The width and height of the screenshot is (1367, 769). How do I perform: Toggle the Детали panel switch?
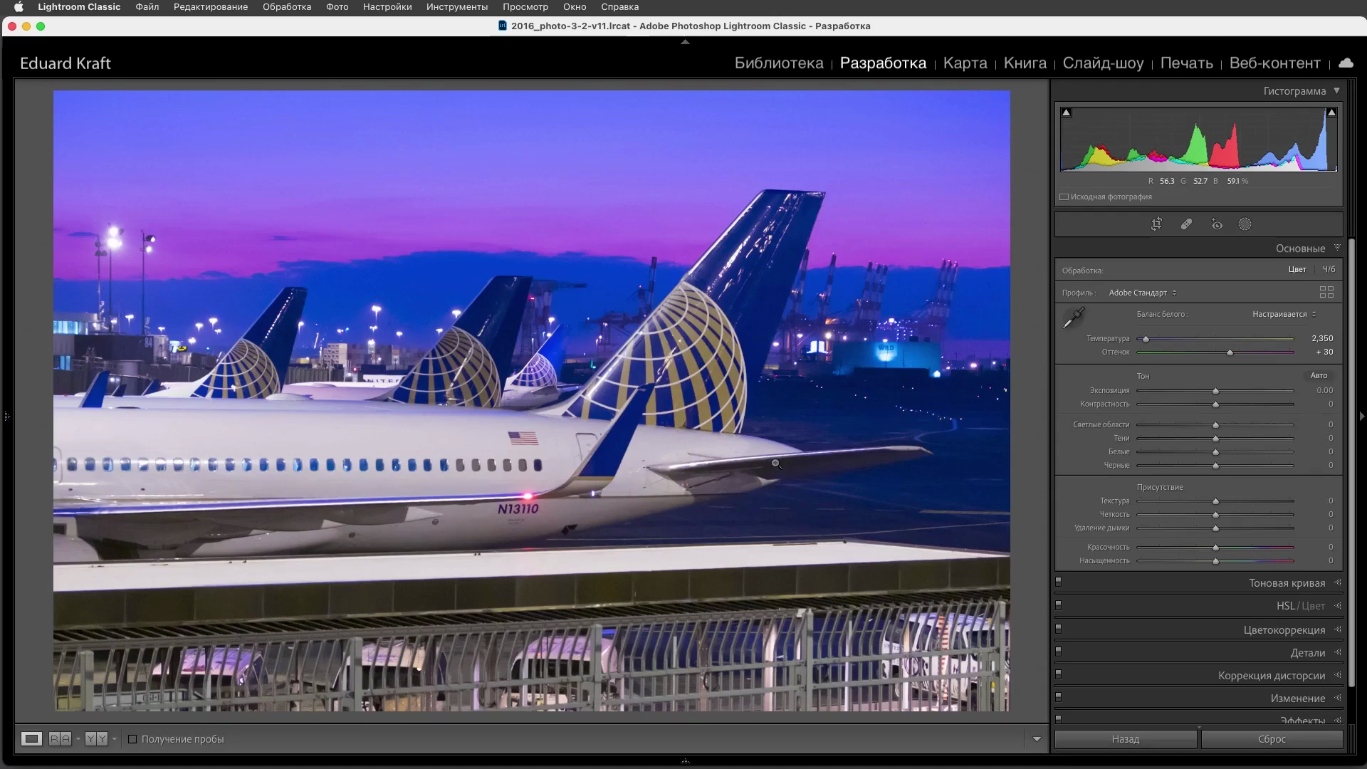(x=1059, y=652)
